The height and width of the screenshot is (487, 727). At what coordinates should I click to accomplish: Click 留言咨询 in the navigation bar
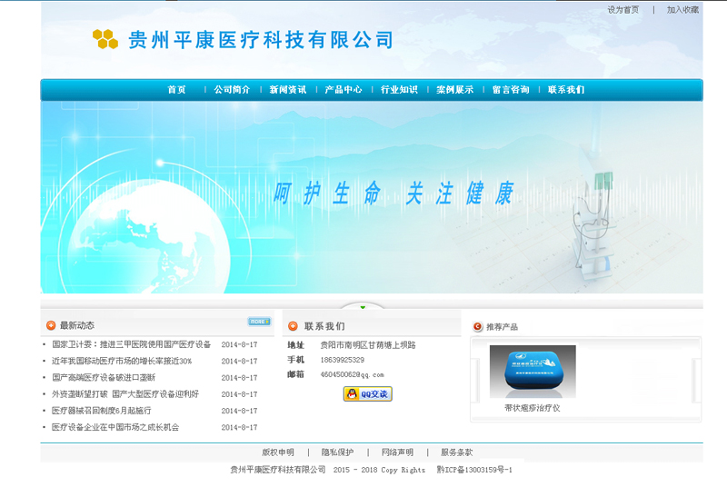pos(510,90)
